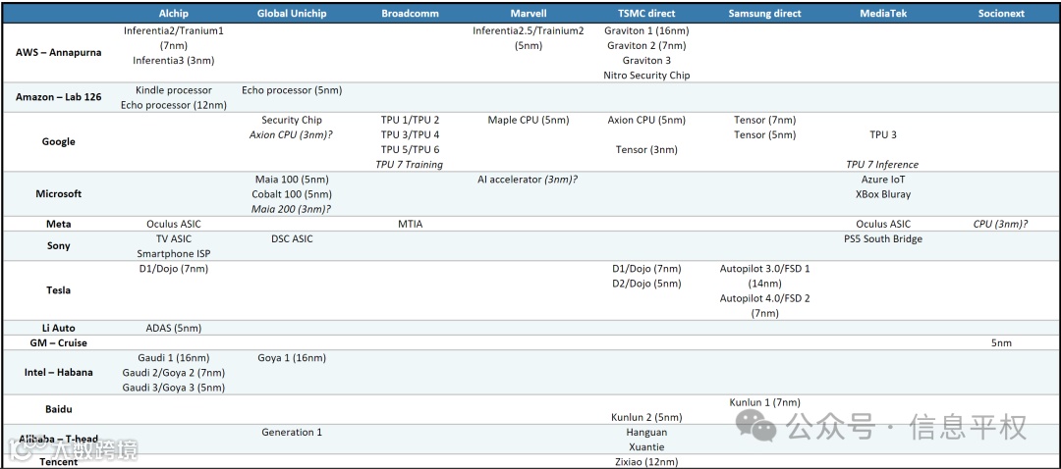Select the Maia 200 (3nm)? entry
The width and height of the screenshot is (1061, 469).
tap(292, 209)
